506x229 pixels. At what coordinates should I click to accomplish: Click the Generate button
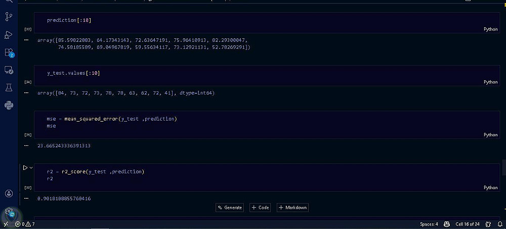click(229, 207)
